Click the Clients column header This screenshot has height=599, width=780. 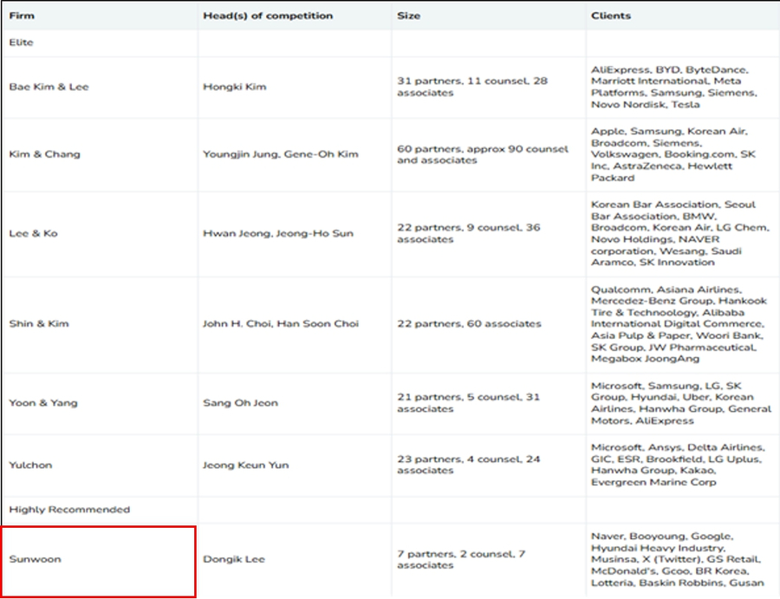click(611, 16)
